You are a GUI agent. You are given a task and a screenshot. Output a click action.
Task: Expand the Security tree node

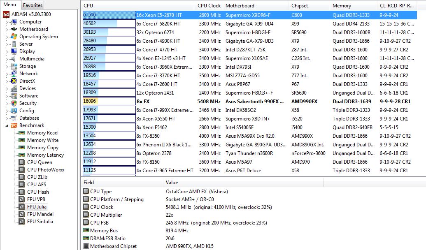[x=7, y=104]
